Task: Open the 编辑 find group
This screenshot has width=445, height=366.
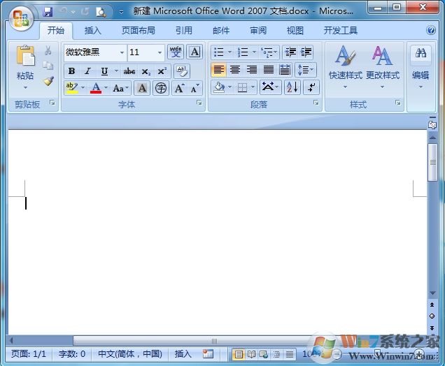Action: tap(421, 67)
